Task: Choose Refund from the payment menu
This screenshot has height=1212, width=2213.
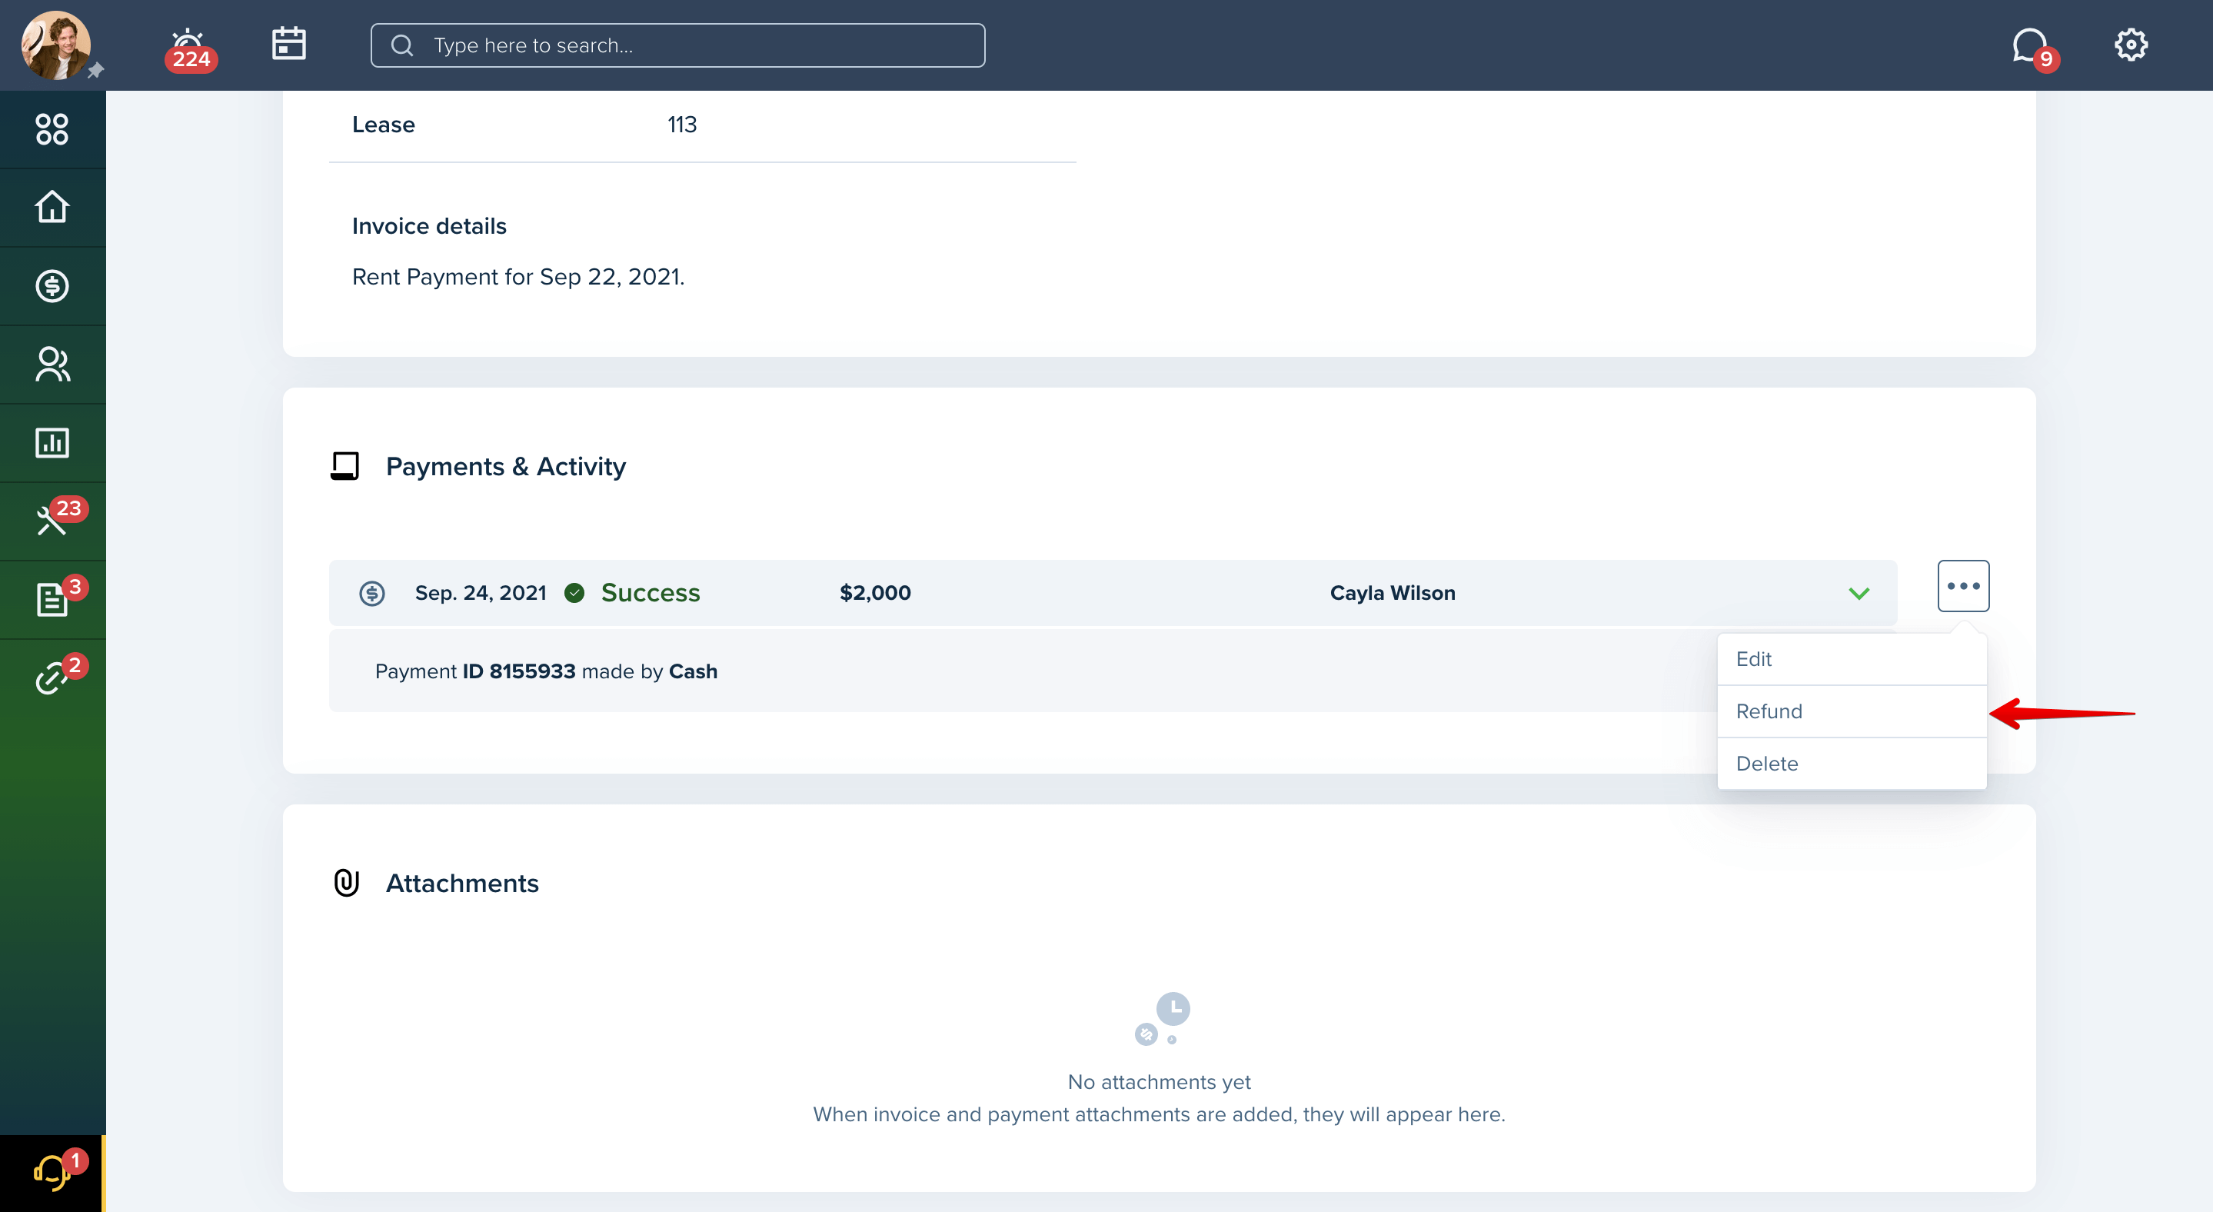Action: pyautogui.click(x=1852, y=711)
